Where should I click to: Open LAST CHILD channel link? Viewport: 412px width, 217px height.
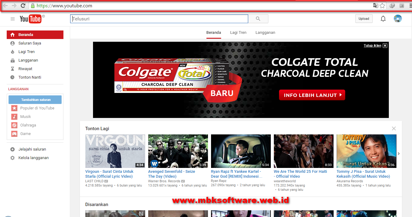coord(94,181)
